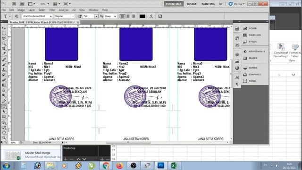Screen dimensions: 302x170
Task: Open the Info panel icon
Action: (x=237, y=68)
